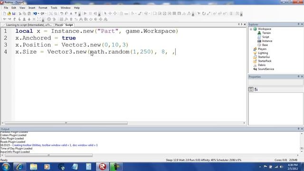This screenshot has width=304, height=171.
Task: Expand the Workspace tree node
Action: click(x=251, y=29)
